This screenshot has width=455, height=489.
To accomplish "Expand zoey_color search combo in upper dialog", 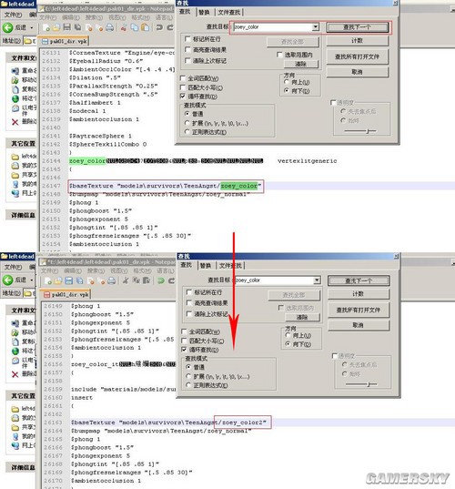I will [x=316, y=26].
